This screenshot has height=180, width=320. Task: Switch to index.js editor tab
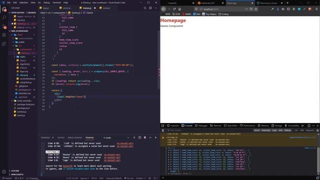[106, 8]
